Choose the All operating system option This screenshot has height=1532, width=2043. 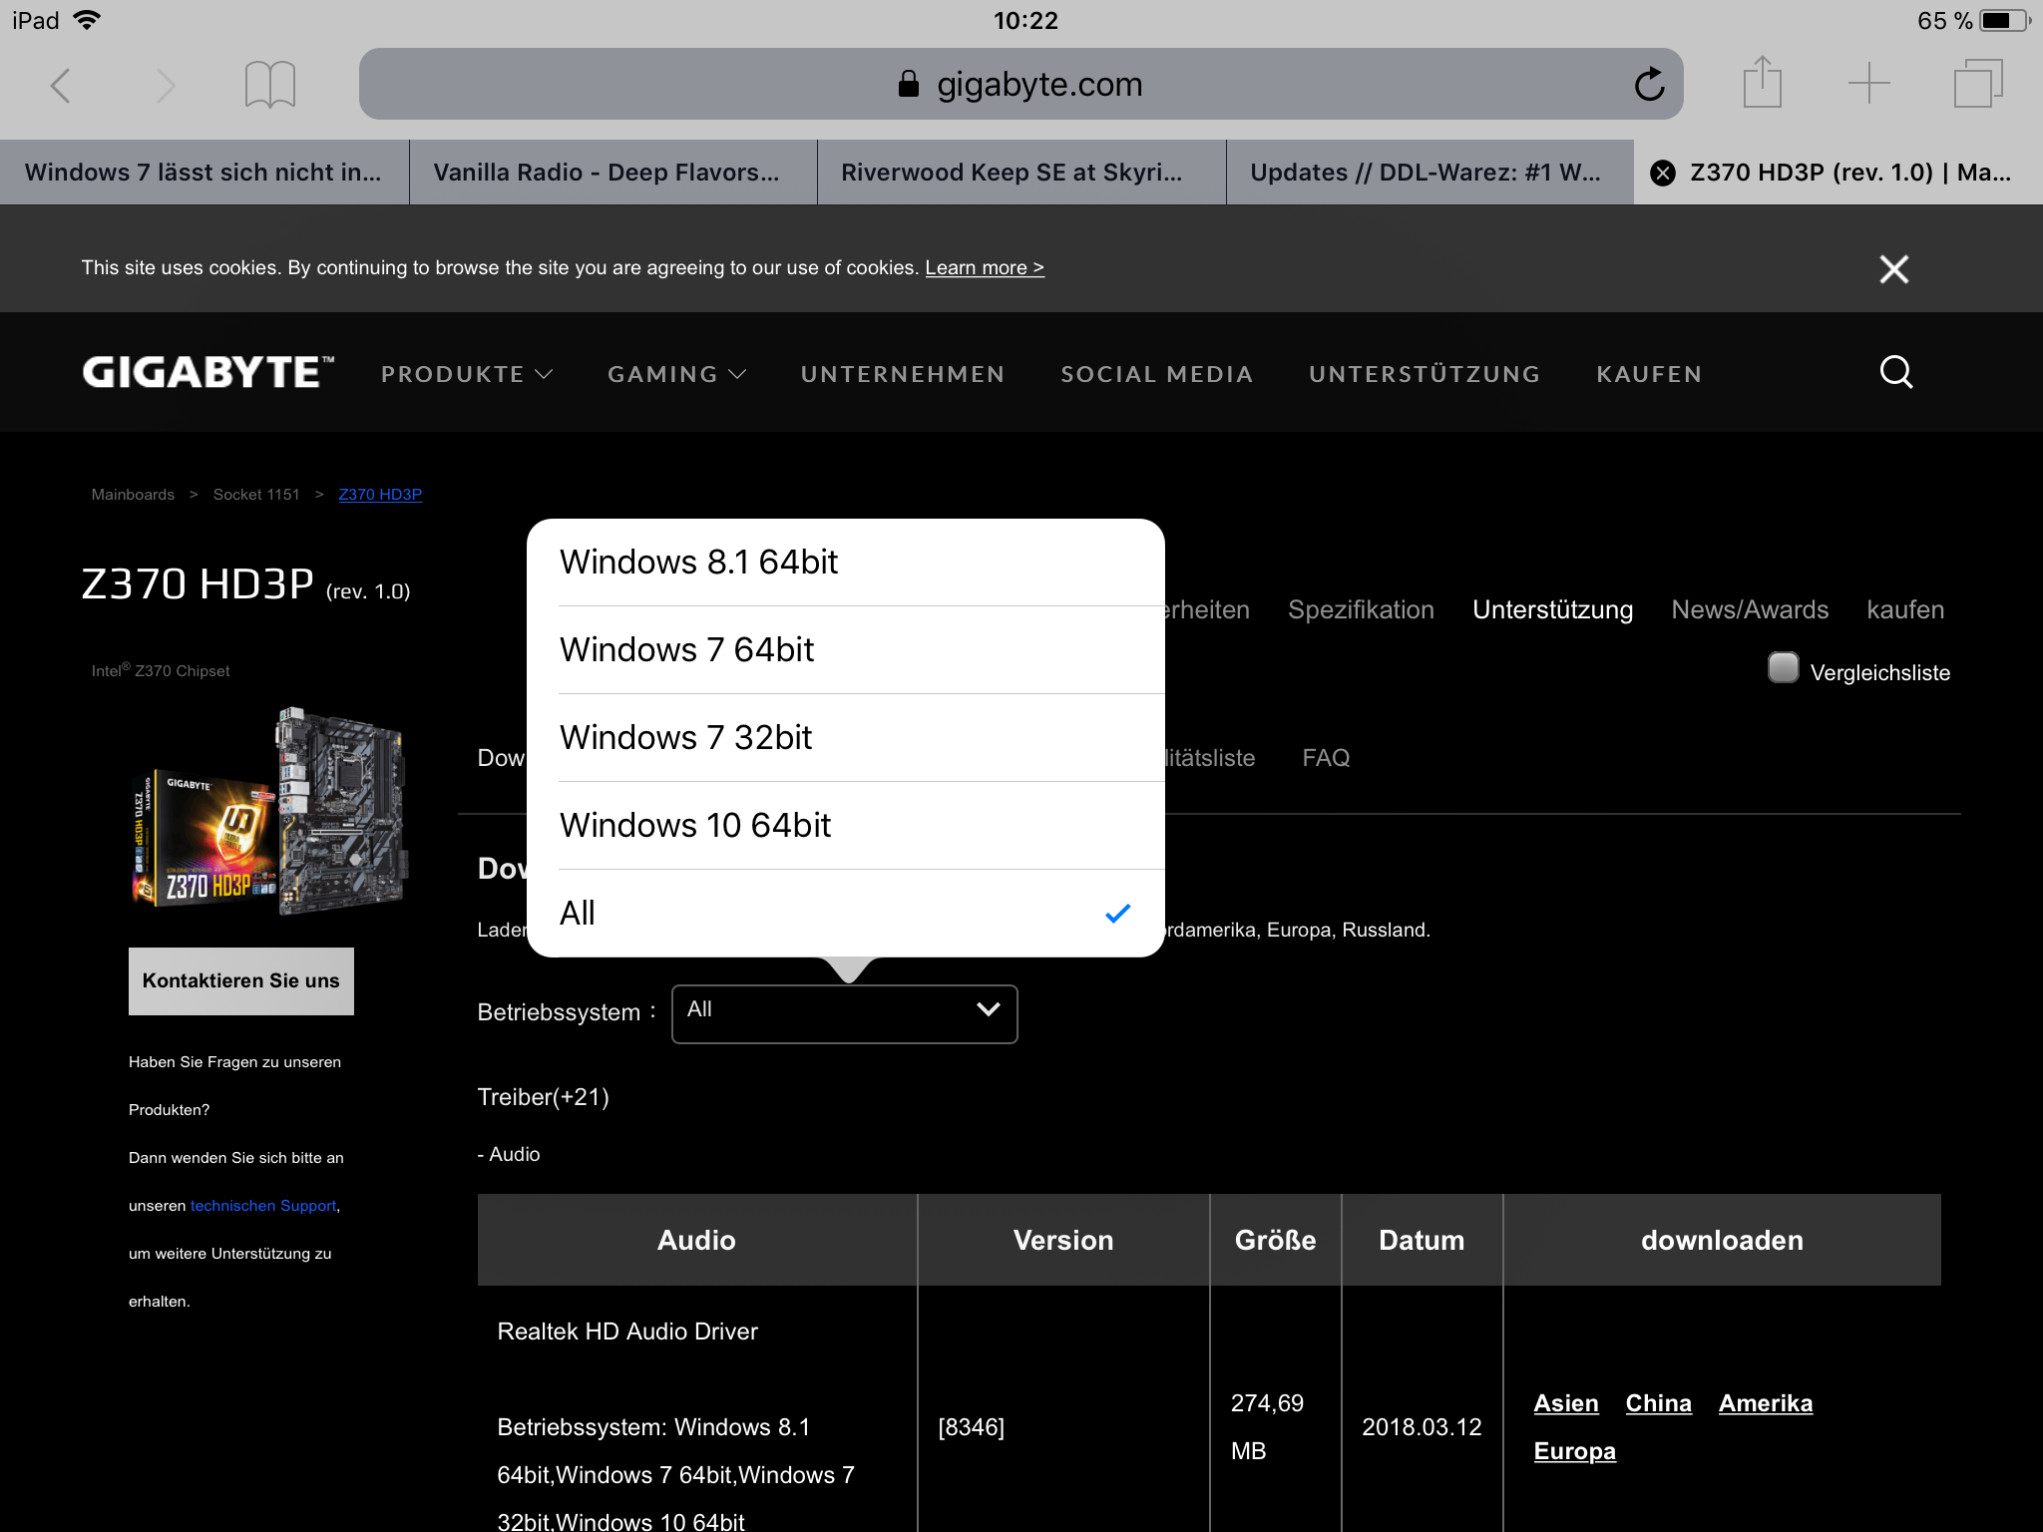coord(845,914)
